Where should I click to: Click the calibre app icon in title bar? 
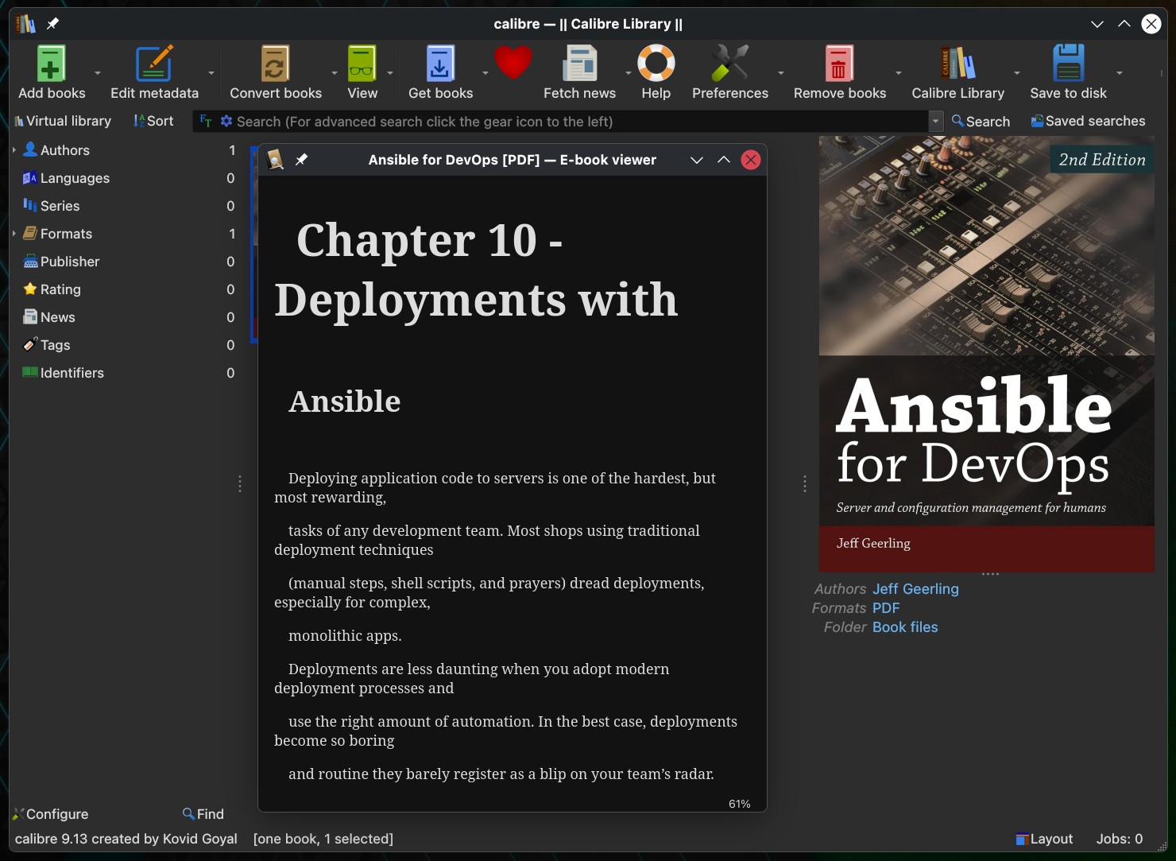pos(26,24)
